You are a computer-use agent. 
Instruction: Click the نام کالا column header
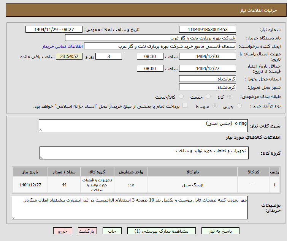(x=193, y=172)
